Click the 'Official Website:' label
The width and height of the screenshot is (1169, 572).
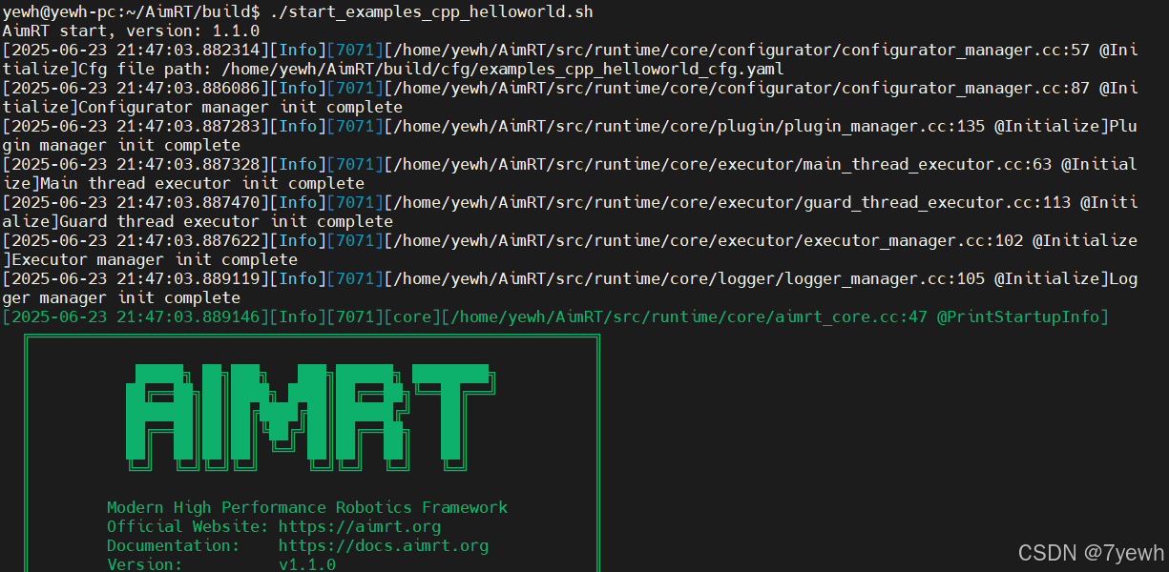click(188, 526)
